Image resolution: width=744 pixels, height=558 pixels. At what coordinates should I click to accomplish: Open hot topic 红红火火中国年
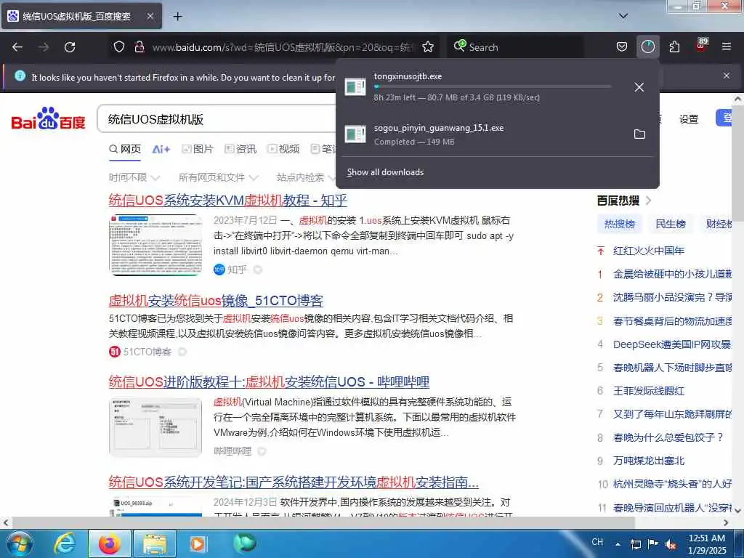coord(649,251)
